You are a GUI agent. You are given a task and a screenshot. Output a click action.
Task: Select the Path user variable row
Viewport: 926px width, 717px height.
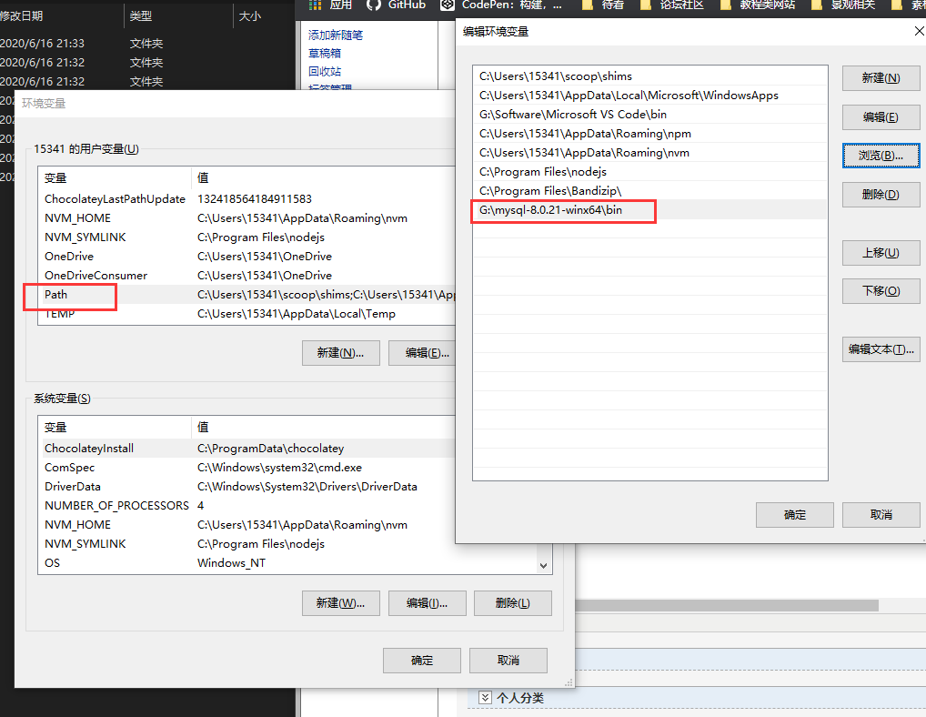pos(248,294)
